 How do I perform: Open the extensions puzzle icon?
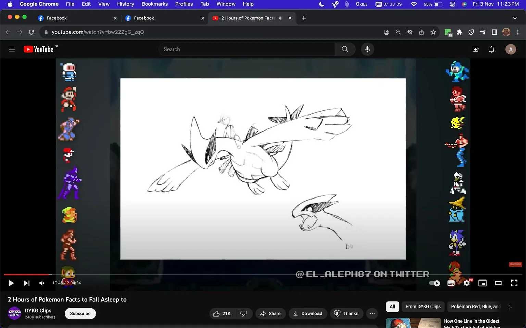tap(460, 32)
